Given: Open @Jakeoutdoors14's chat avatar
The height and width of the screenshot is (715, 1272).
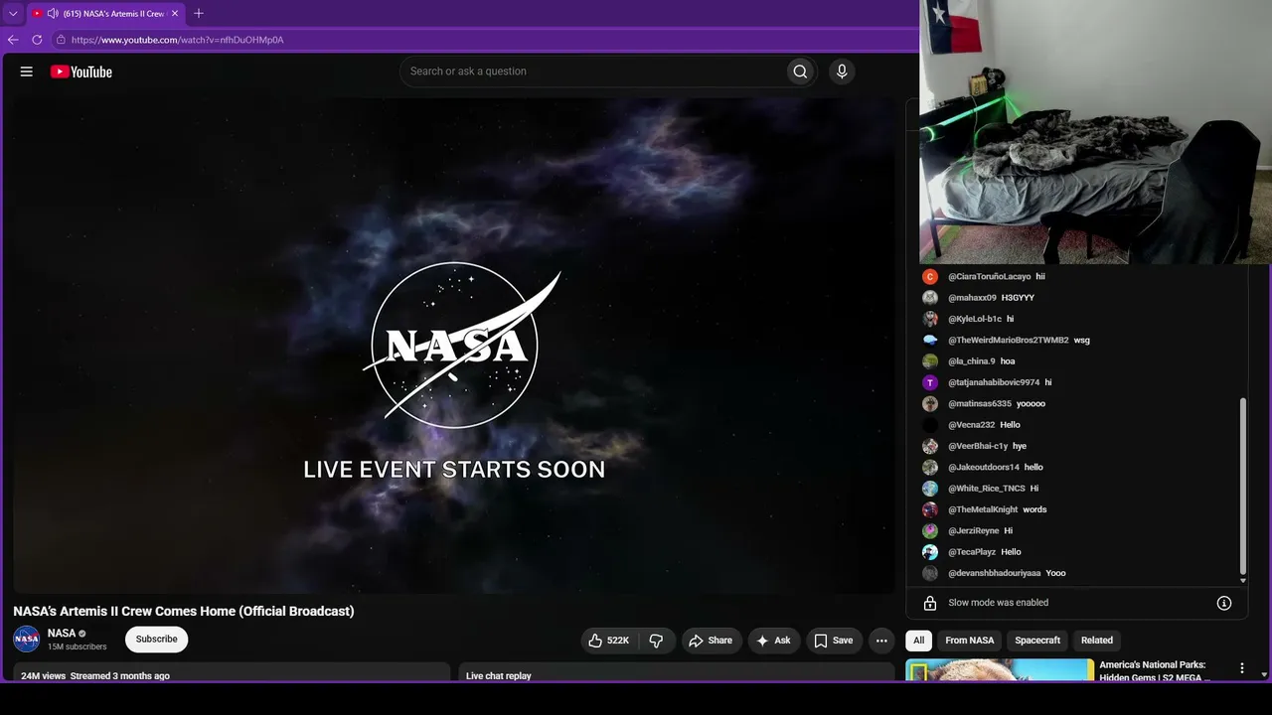Looking at the screenshot, I should [930, 468].
